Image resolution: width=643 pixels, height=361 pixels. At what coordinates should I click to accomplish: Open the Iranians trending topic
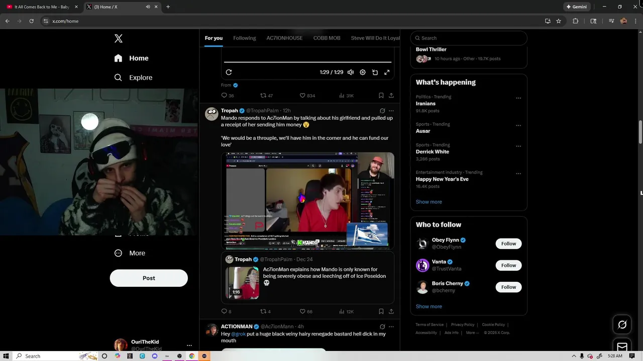(425, 104)
